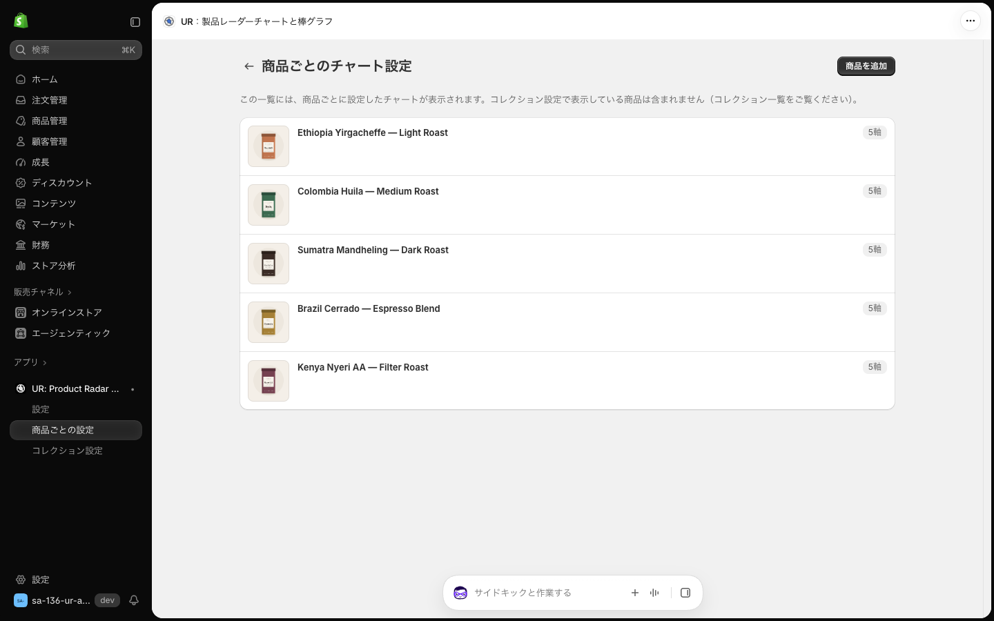Viewport: 994px width, 621px height.
Task: Open 注文管理 in the sidebar
Action: (x=76, y=100)
